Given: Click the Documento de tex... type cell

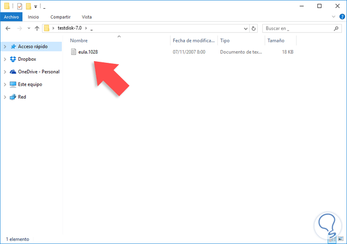Looking at the screenshot, I should point(241,52).
